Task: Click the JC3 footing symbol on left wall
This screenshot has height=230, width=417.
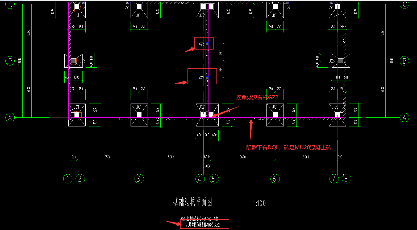Action: click(x=73, y=61)
